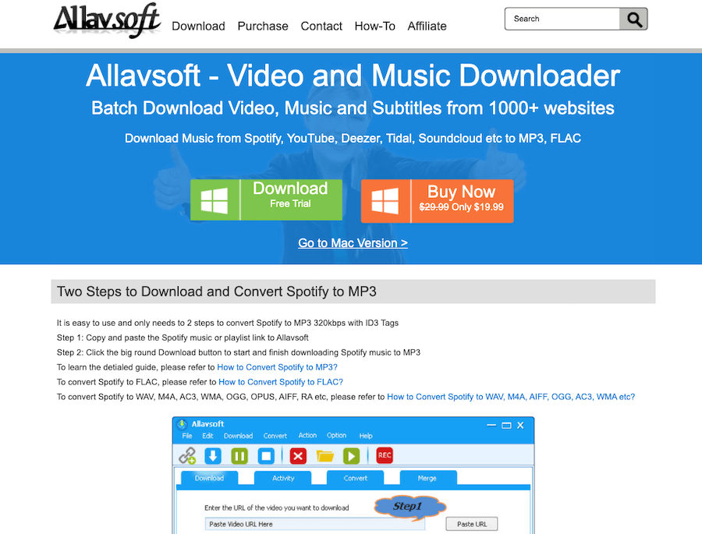Click the add link icon in Allavsoft toolbar
Viewport: 702px width, 534px height.
[x=187, y=456]
